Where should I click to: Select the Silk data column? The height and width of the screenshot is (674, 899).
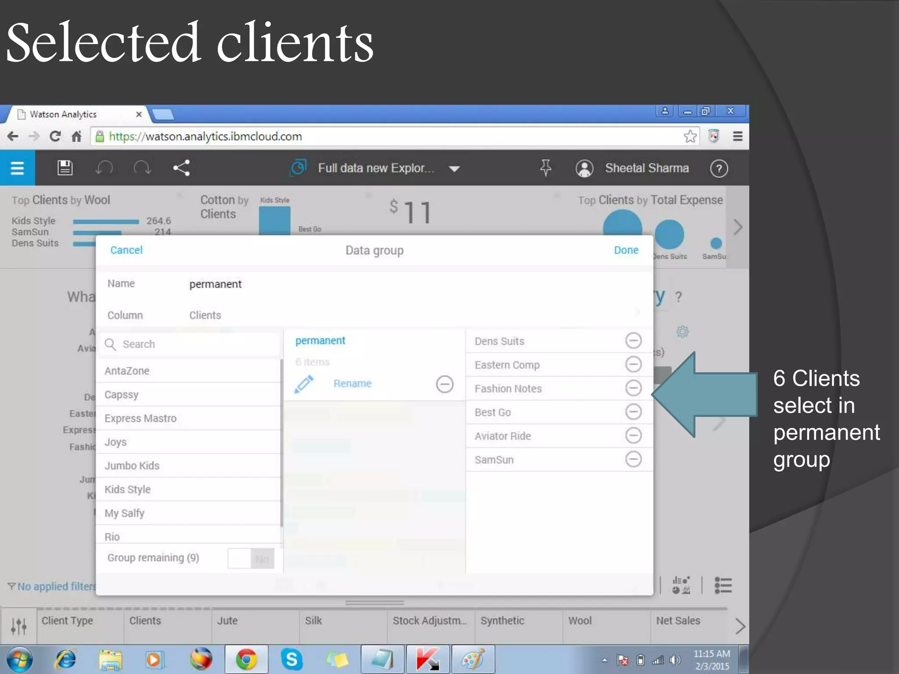(x=343, y=626)
